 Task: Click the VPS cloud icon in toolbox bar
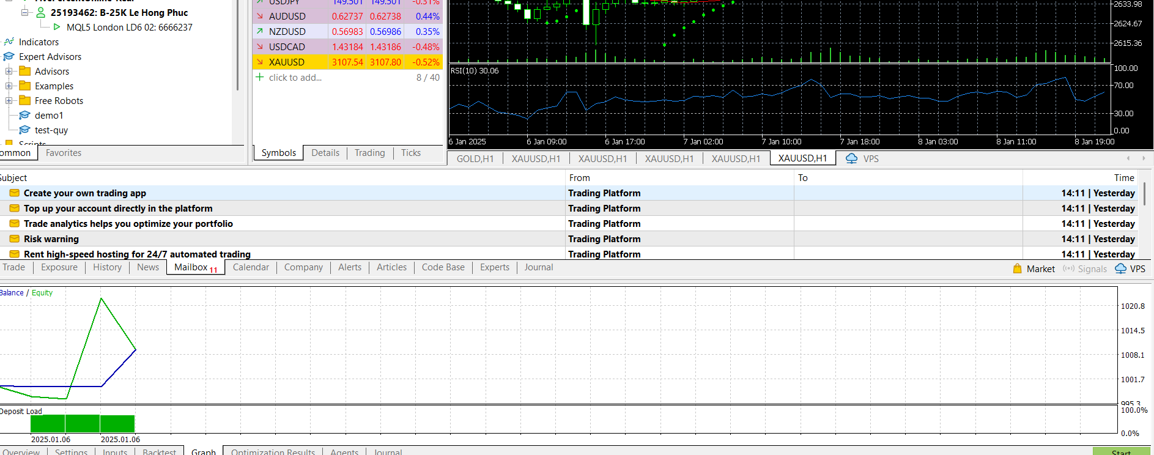coord(1120,268)
